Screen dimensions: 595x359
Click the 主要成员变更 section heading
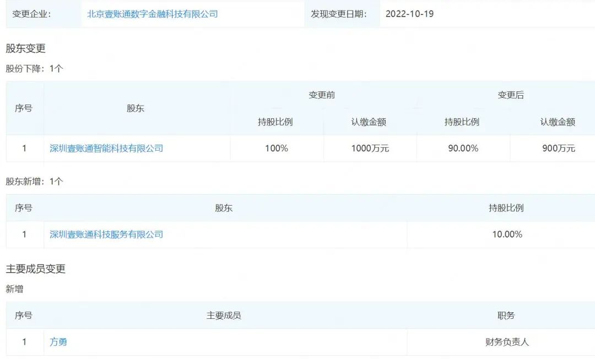click(36, 269)
